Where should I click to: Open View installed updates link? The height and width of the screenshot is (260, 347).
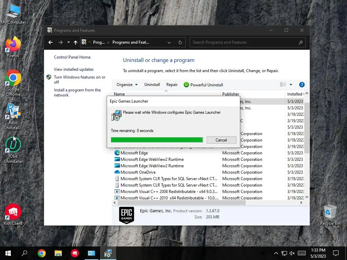[74, 69]
